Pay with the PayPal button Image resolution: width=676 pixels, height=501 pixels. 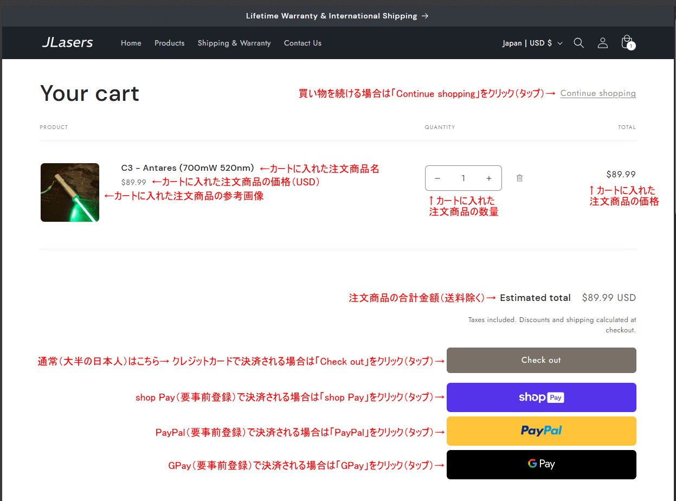pos(541,431)
